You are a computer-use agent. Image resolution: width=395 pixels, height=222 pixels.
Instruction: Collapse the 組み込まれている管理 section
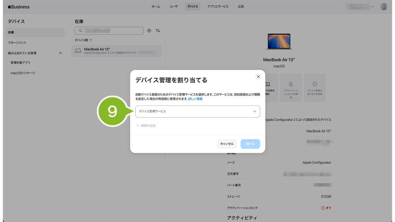60,53
